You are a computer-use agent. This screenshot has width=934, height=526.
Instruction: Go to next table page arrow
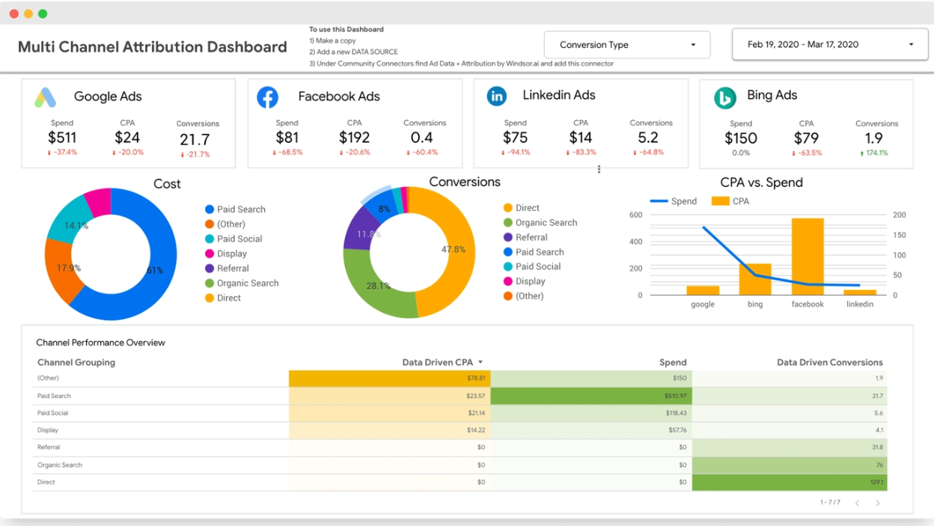(x=878, y=504)
